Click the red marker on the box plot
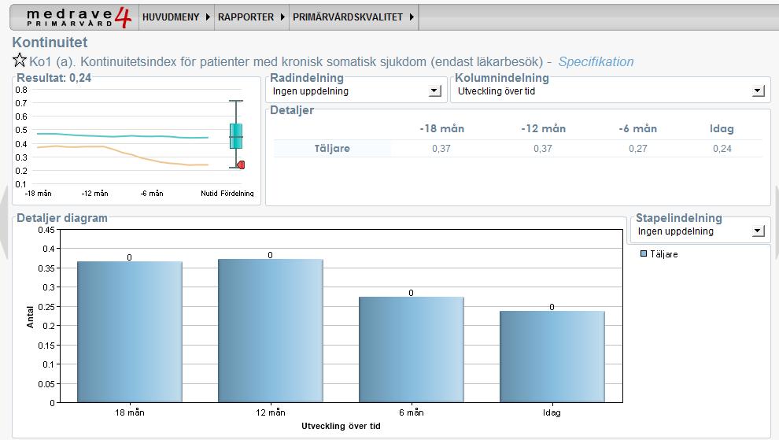 241,165
